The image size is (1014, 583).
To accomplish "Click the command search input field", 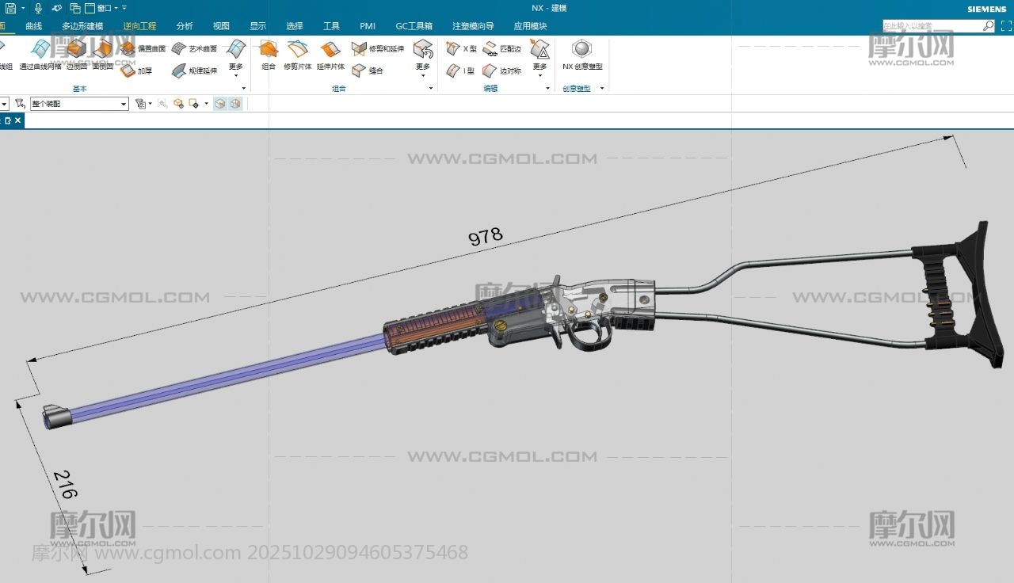I will pyautogui.click(x=932, y=26).
